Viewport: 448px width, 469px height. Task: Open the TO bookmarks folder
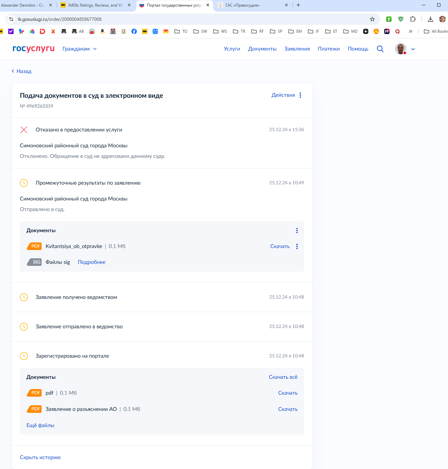(x=181, y=31)
